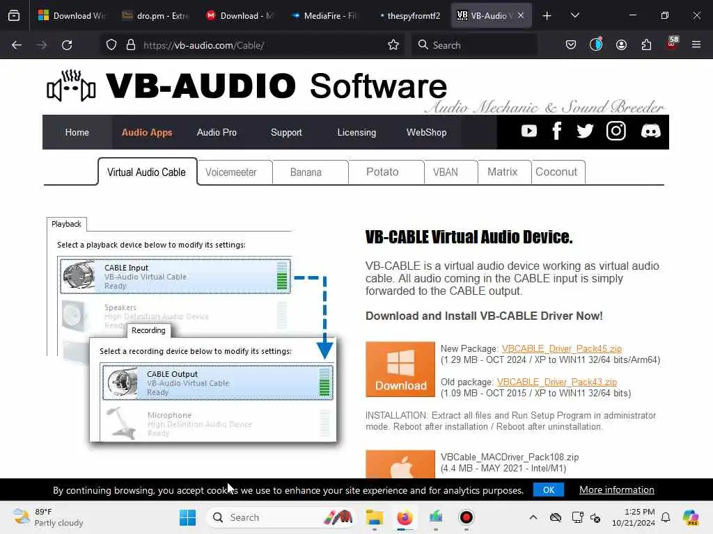Click the blue circular extension icon in toolbar
Viewport: 713px width, 534px height.
[596, 44]
